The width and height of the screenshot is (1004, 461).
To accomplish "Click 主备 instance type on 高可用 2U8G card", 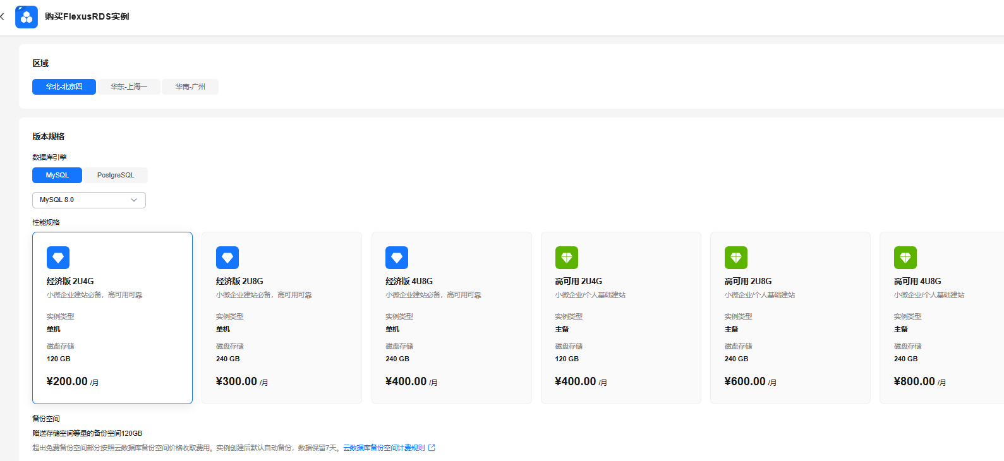I will tap(731, 329).
